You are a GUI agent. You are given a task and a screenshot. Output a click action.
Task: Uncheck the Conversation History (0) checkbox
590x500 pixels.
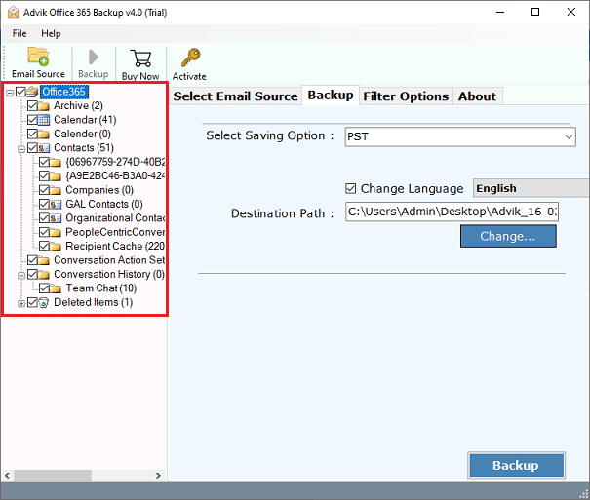(32, 275)
